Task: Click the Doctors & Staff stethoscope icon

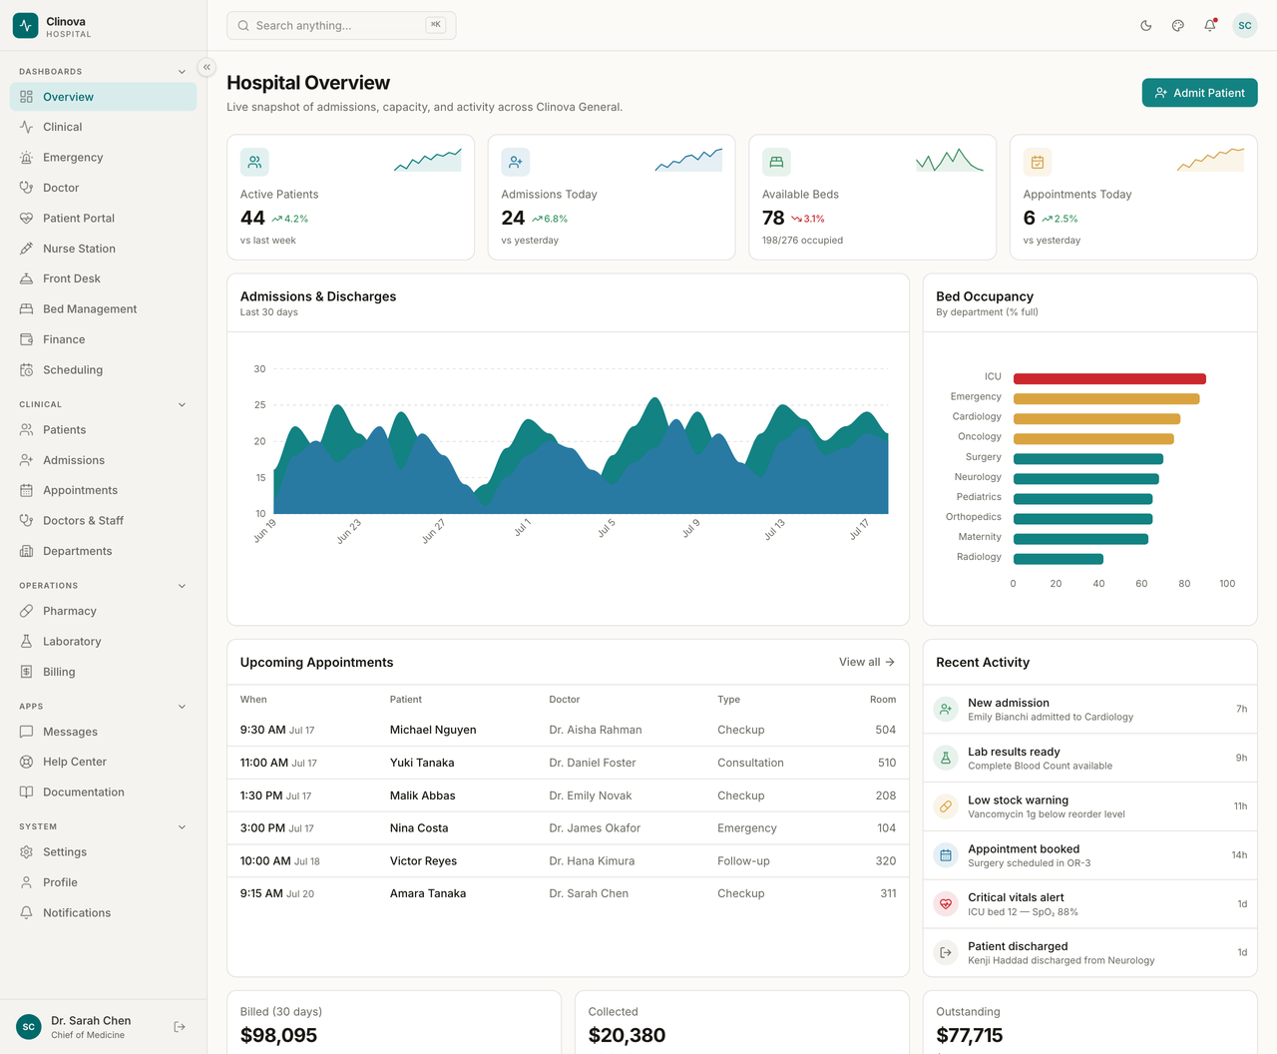Action: 27,521
